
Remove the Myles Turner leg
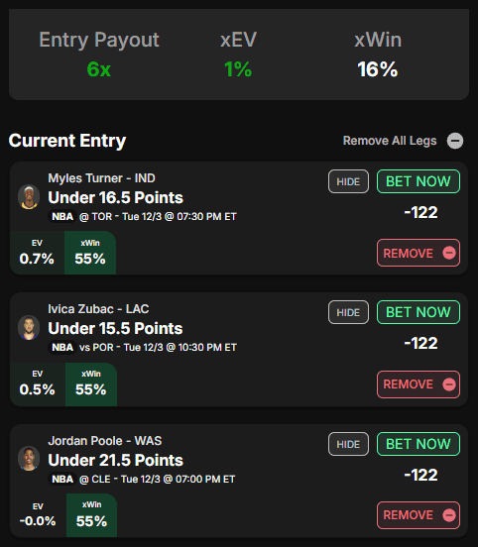pyautogui.click(x=418, y=253)
